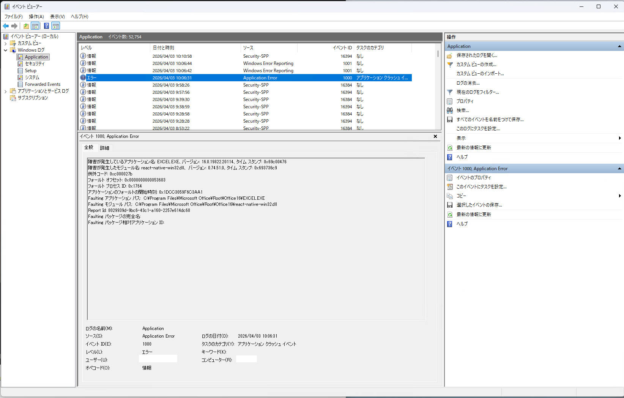Collapse the Application actions section header
The image size is (624, 398).
619,46
